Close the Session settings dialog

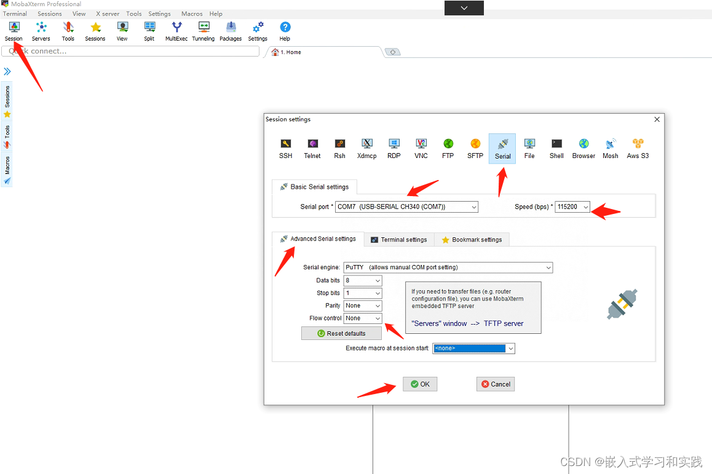[657, 119]
